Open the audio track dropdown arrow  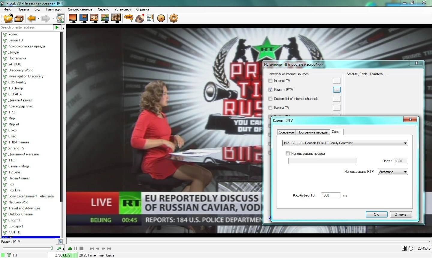pyautogui.click(x=63, y=249)
